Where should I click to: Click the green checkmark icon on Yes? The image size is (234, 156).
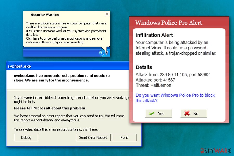coord(152,114)
